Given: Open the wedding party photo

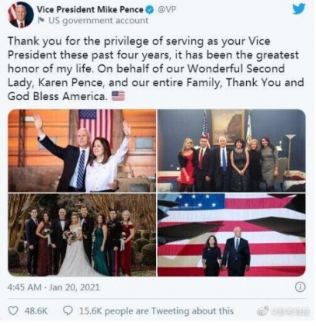Looking at the screenshot, I should point(82,235).
